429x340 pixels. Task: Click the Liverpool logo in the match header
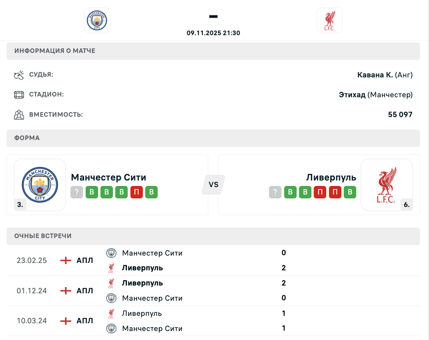click(x=329, y=20)
